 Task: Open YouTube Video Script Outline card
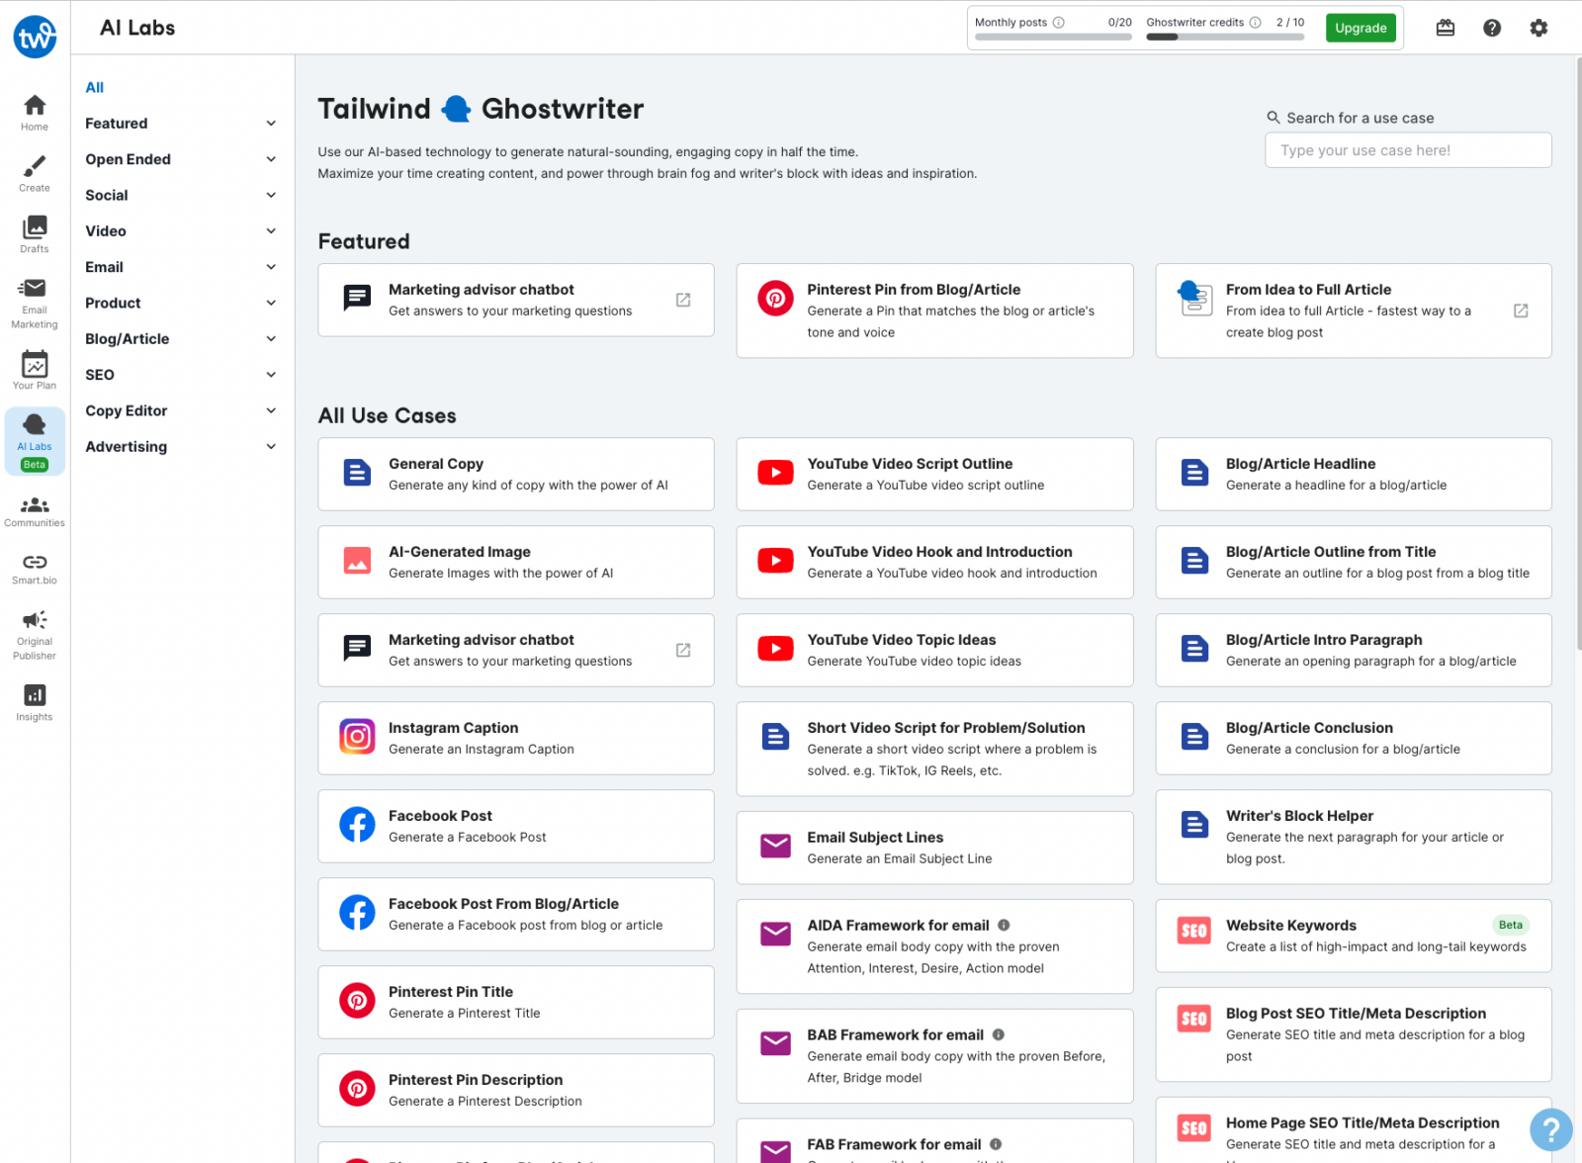point(934,475)
